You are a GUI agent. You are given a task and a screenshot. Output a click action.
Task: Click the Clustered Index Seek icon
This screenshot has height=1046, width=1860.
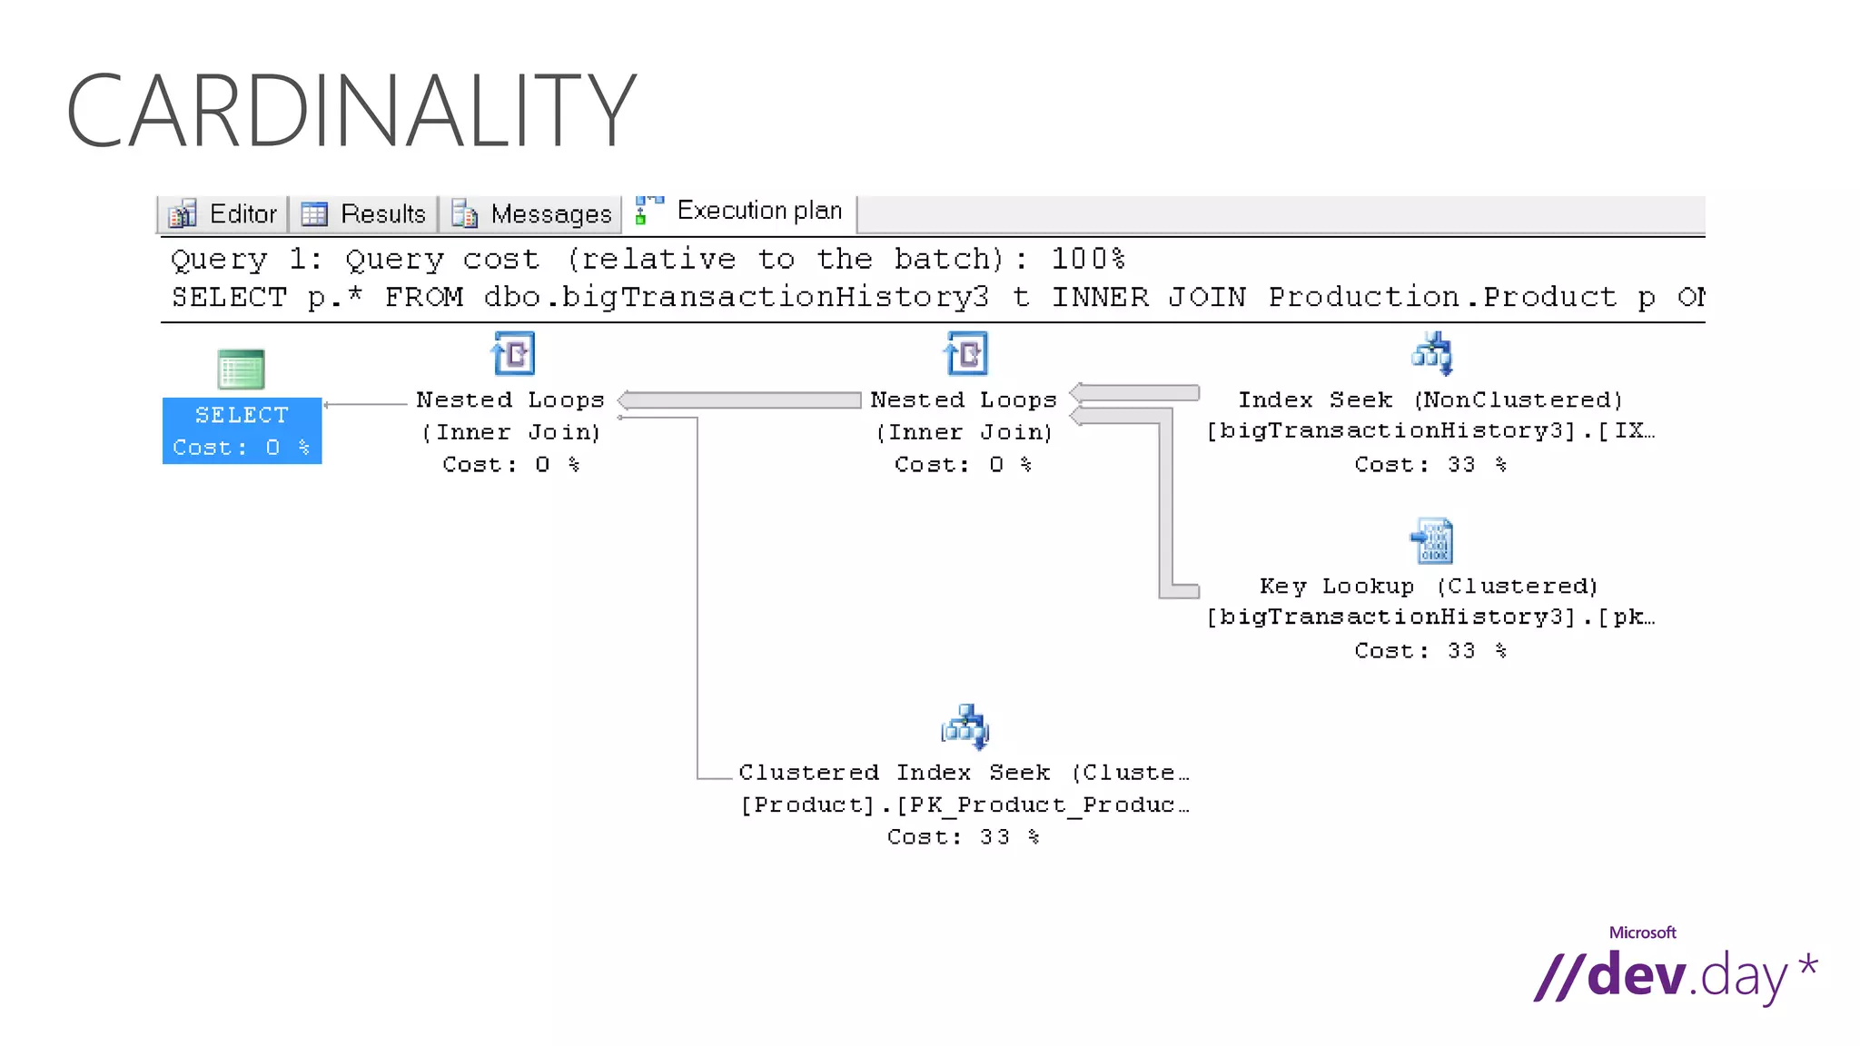point(965,726)
